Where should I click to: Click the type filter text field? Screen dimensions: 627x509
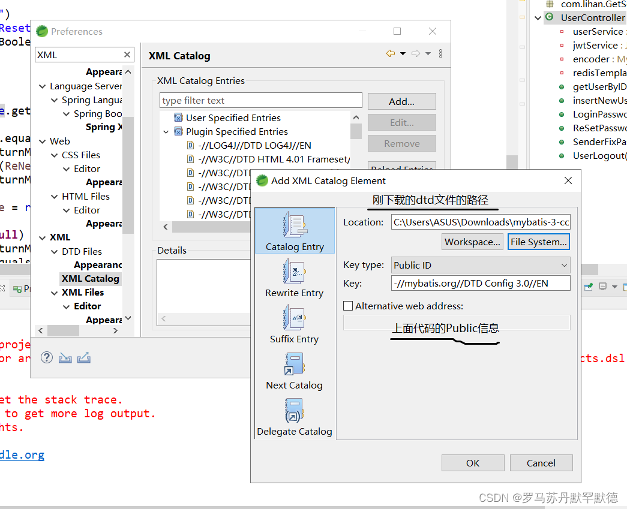261,100
